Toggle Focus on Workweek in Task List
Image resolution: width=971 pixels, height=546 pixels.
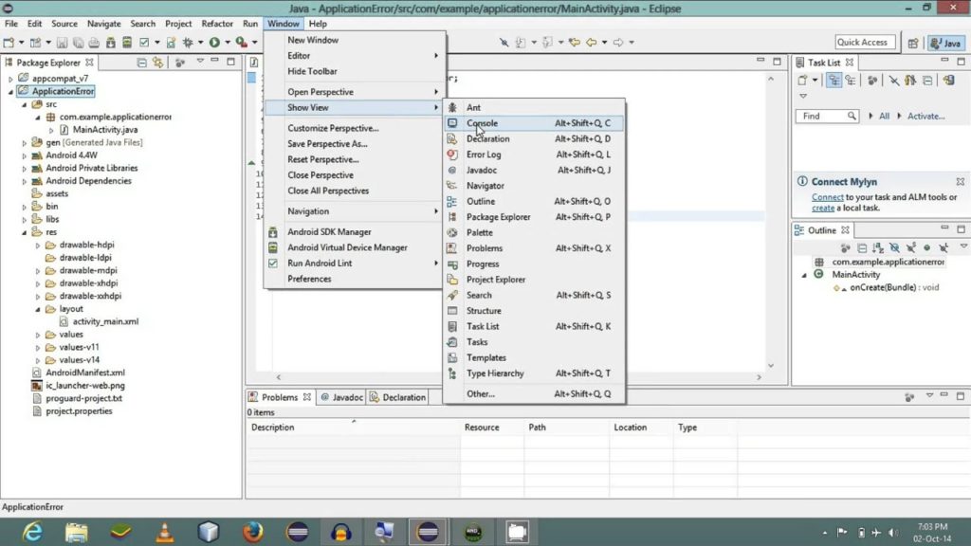coord(872,80)
